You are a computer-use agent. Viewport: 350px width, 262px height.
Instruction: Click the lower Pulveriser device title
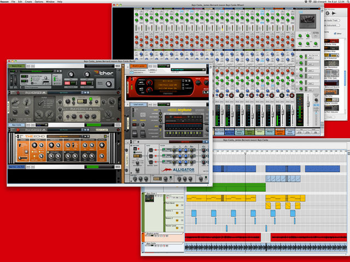[x=34, y=130]
